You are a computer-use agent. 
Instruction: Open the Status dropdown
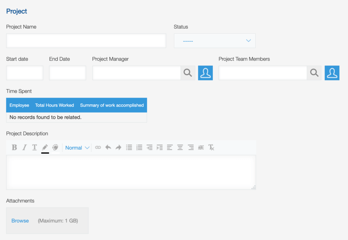(215, 41)
